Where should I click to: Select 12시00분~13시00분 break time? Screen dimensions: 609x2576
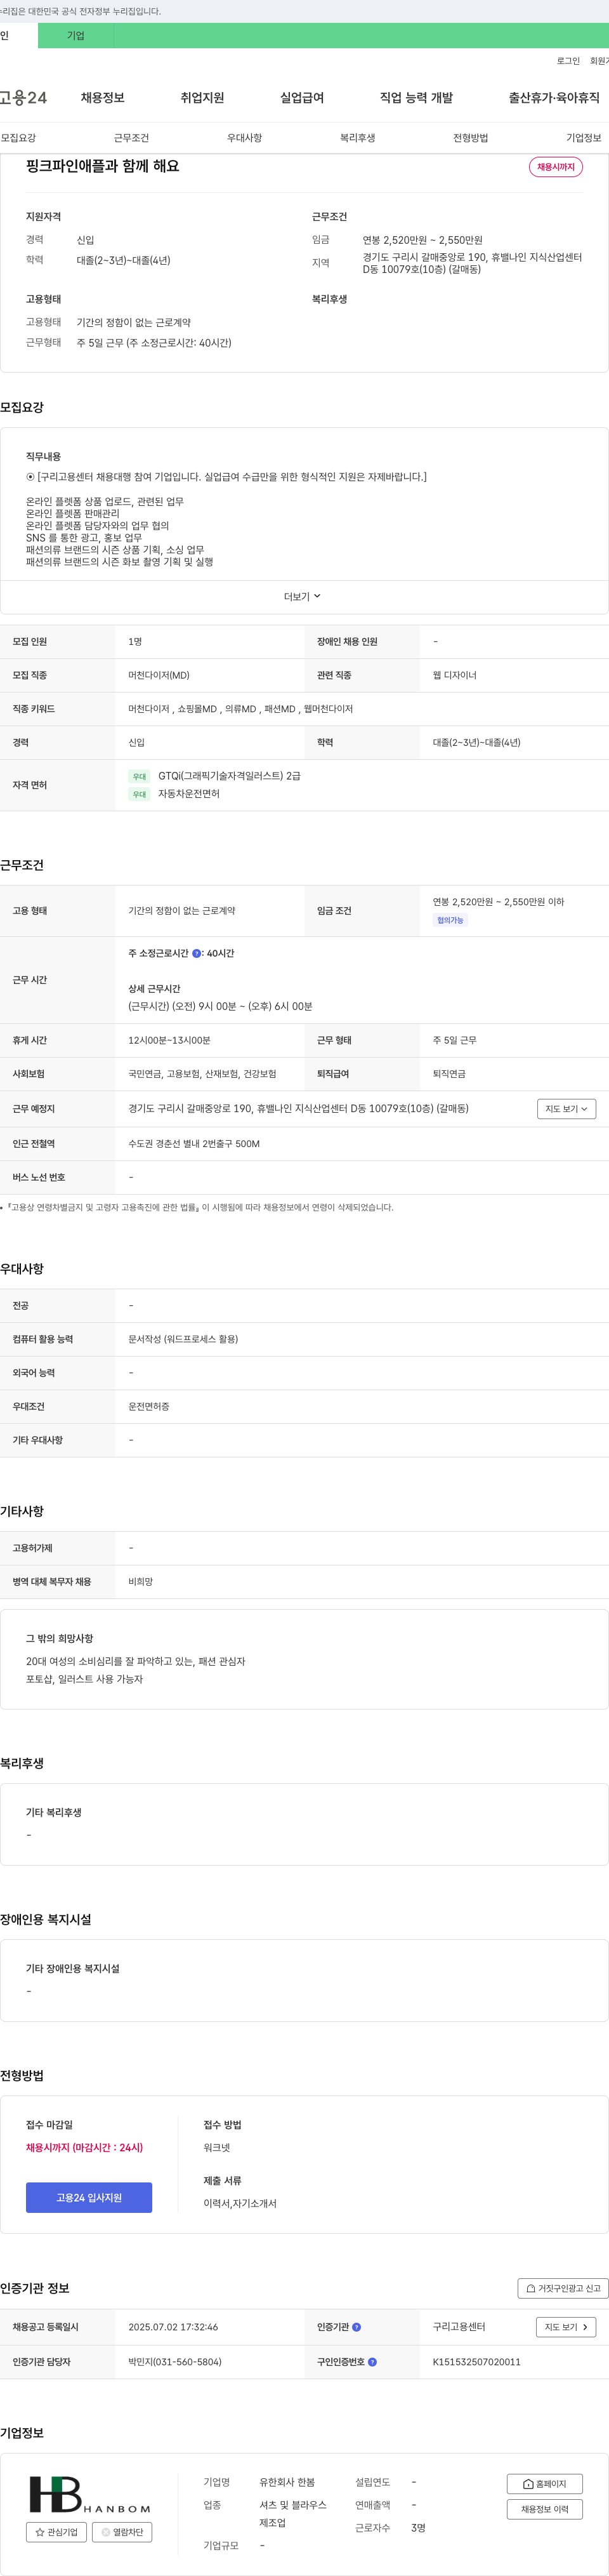tap(169, 1040)
